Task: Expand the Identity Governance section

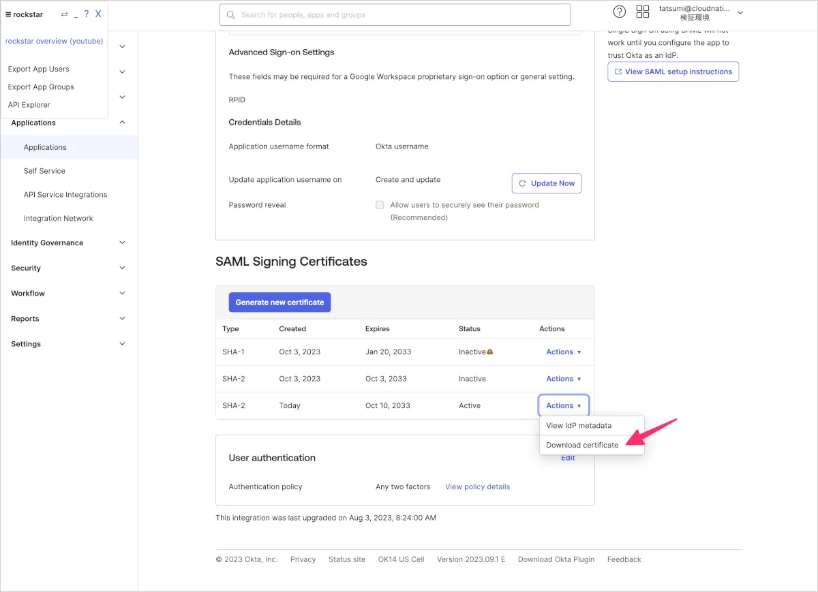Action: 122,243
